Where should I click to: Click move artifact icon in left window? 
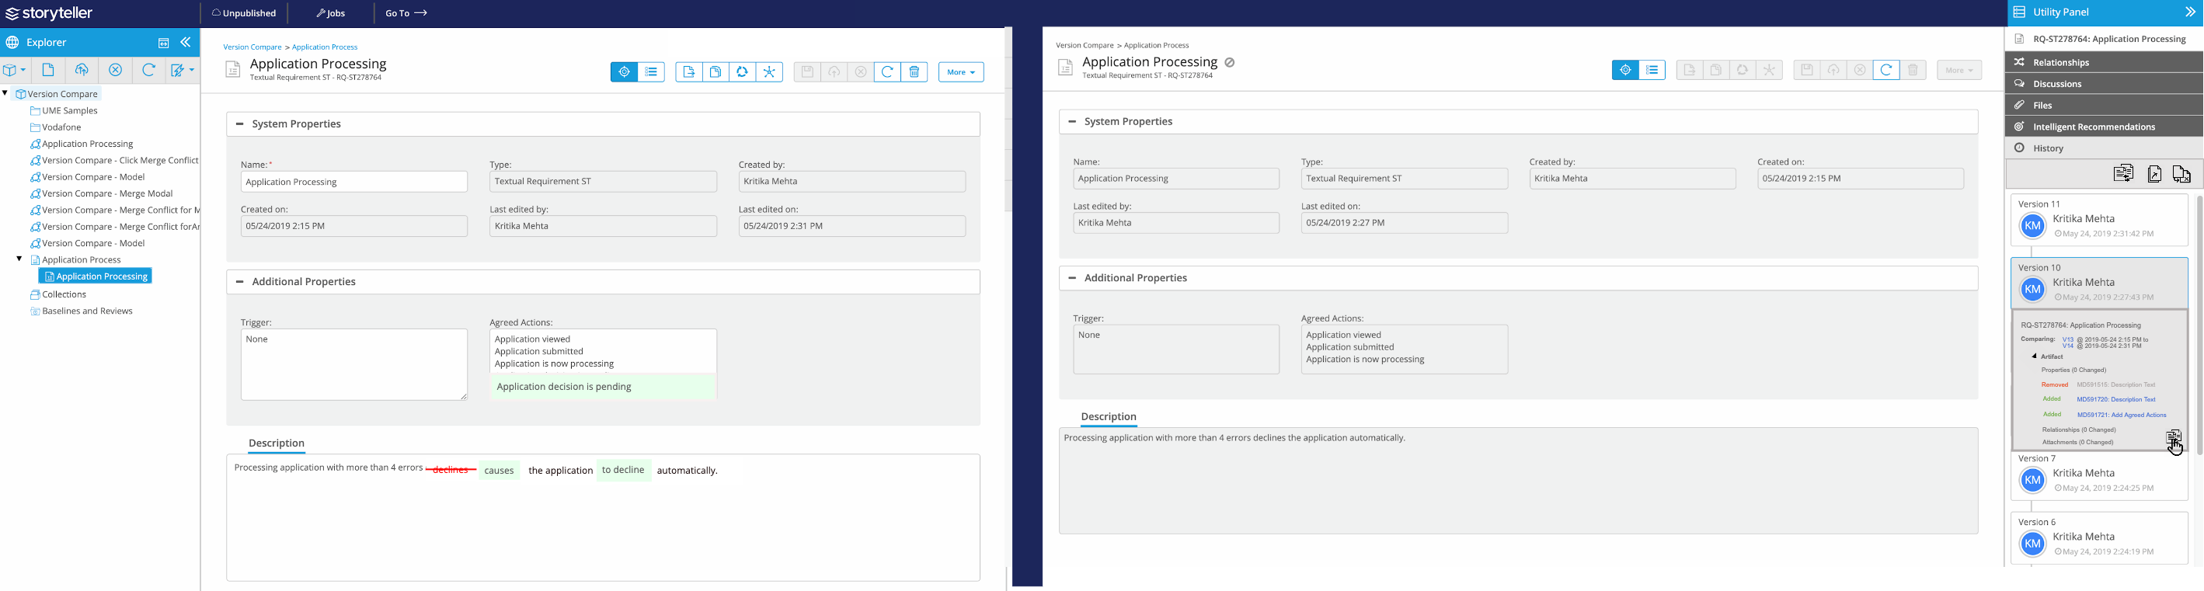coord(689,72)
